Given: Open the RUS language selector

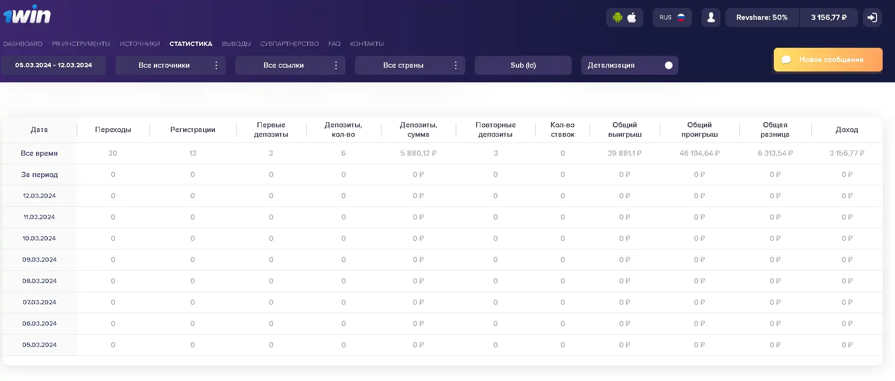Looking at the screenshot, I should [x=666, y=18].
